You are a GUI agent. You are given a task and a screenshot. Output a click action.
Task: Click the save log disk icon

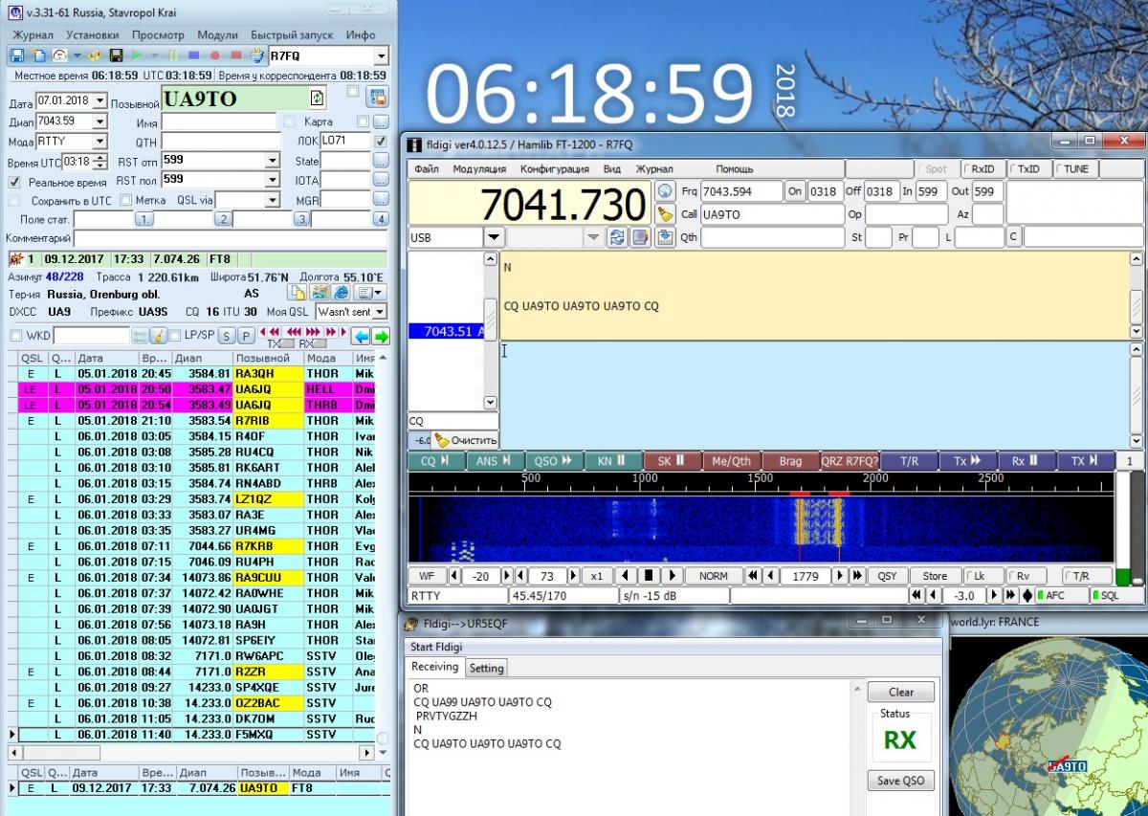[116, 55]
